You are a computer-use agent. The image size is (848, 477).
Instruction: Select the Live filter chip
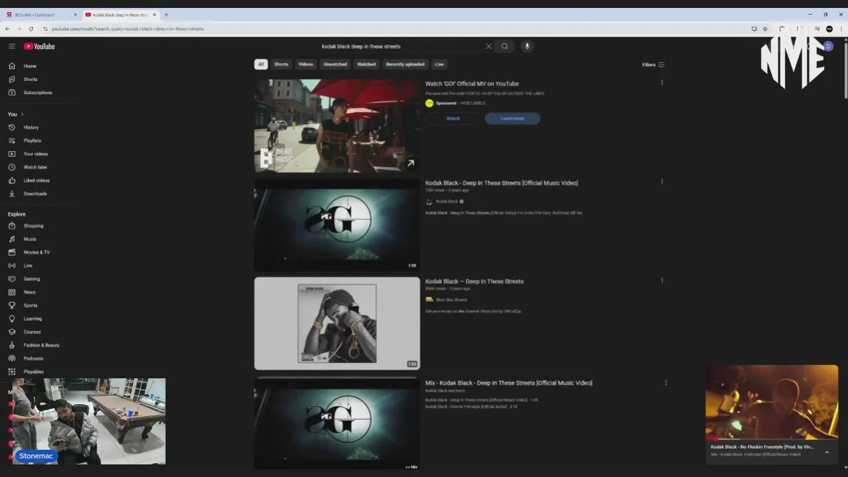(439, 64)
